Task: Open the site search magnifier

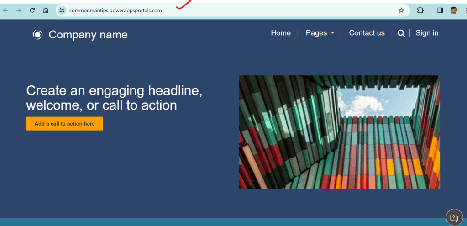Action: point(401,33)
